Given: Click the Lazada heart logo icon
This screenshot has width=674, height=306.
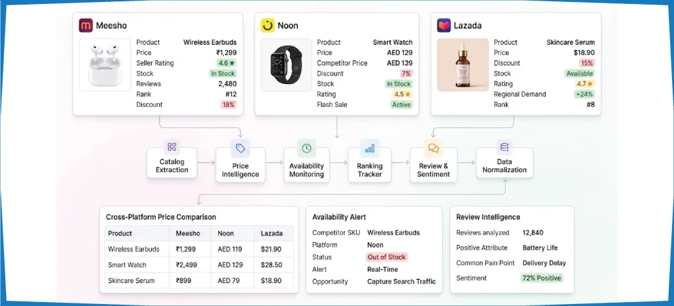Looking at the screenshot, I should [444, 26].
